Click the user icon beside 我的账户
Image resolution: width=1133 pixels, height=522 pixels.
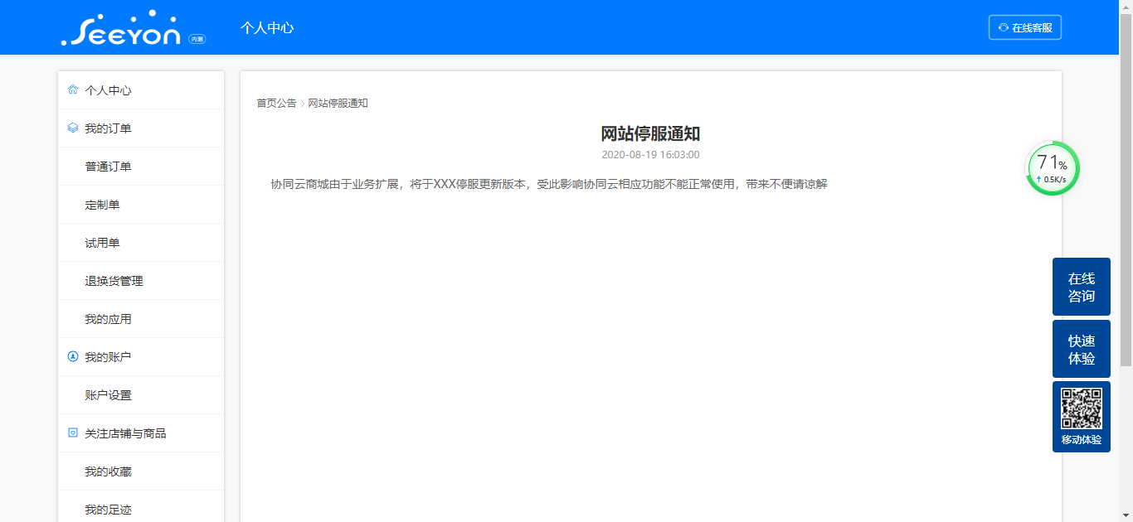[73, 356]
